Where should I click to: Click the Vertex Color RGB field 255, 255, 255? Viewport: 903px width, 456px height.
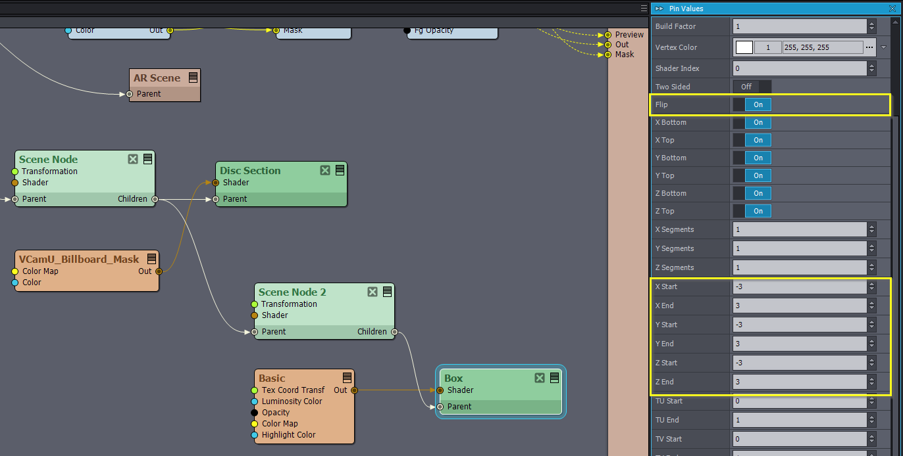(822, 47)
